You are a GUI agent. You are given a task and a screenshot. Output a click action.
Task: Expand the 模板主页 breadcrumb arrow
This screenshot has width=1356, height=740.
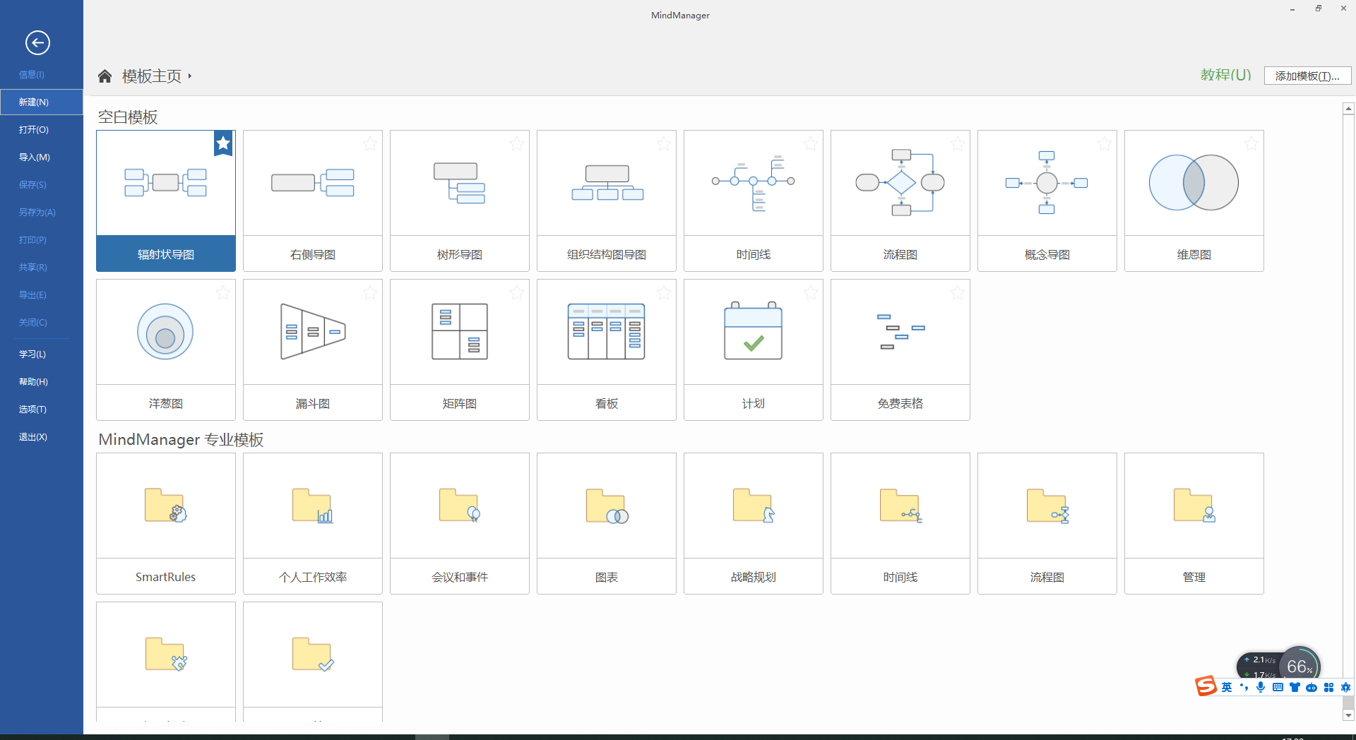click(190, 76)
